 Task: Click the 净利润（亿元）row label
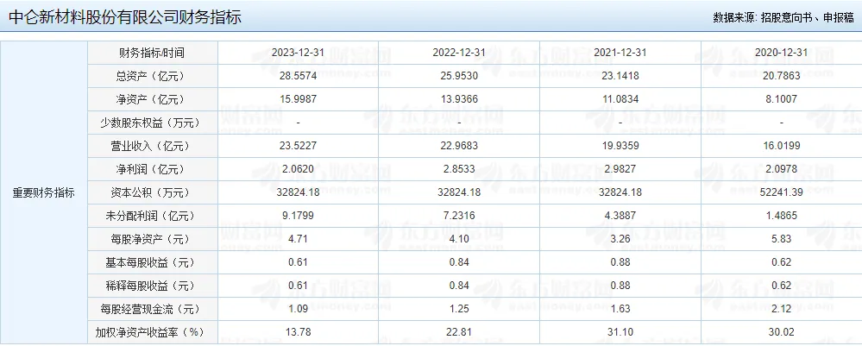coord(152,169)
